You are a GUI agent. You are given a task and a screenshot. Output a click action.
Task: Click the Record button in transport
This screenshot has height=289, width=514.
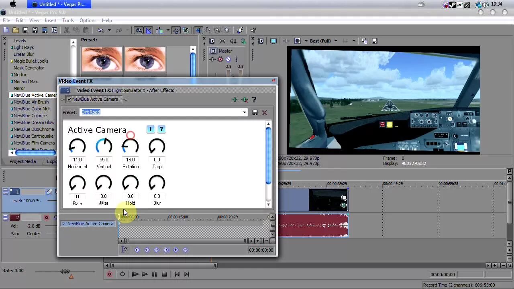click(x=109, y=274)
